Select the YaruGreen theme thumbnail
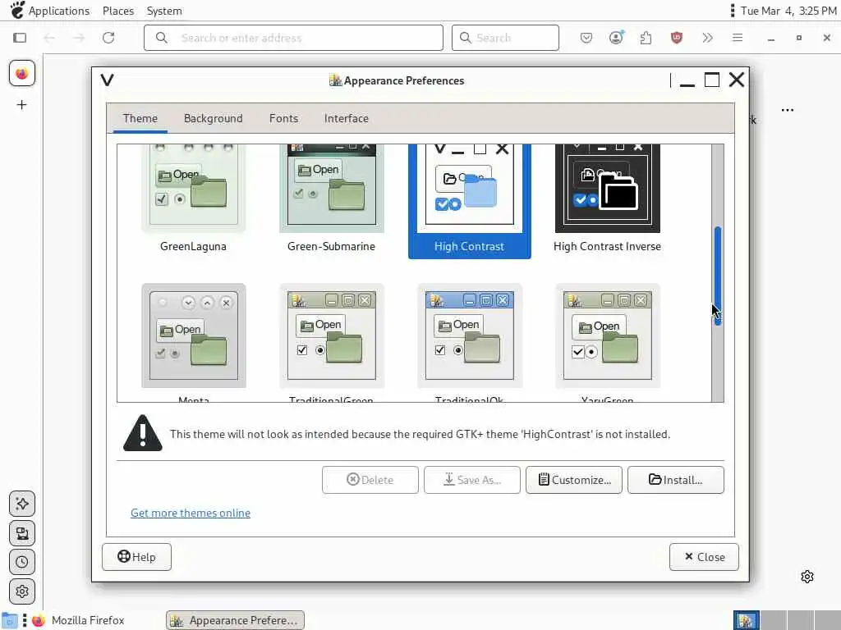Image resolution: width=841 pixels, height=630 pixels. (607, 336)
